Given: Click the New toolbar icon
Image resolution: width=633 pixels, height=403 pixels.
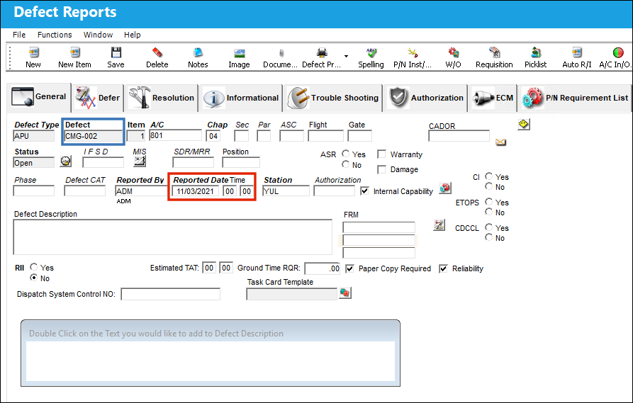Looking at the screenshot, I should tap(33, 53).
